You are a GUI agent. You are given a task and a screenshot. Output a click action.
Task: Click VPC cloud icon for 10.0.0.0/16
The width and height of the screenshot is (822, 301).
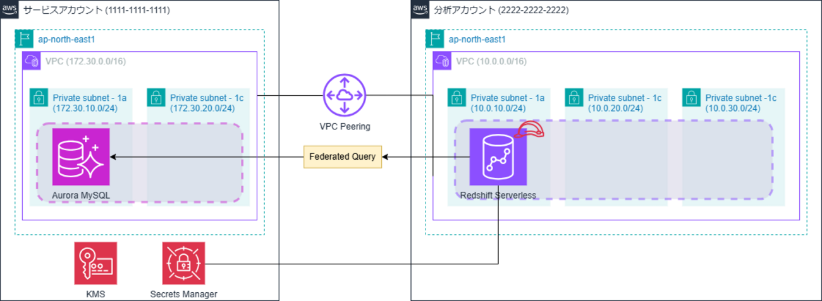(441, 61)
